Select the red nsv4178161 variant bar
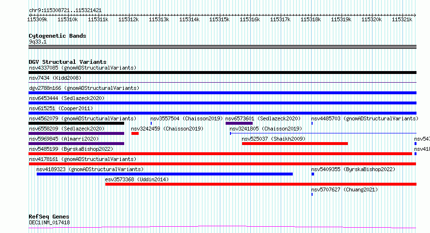 [222, 164]
